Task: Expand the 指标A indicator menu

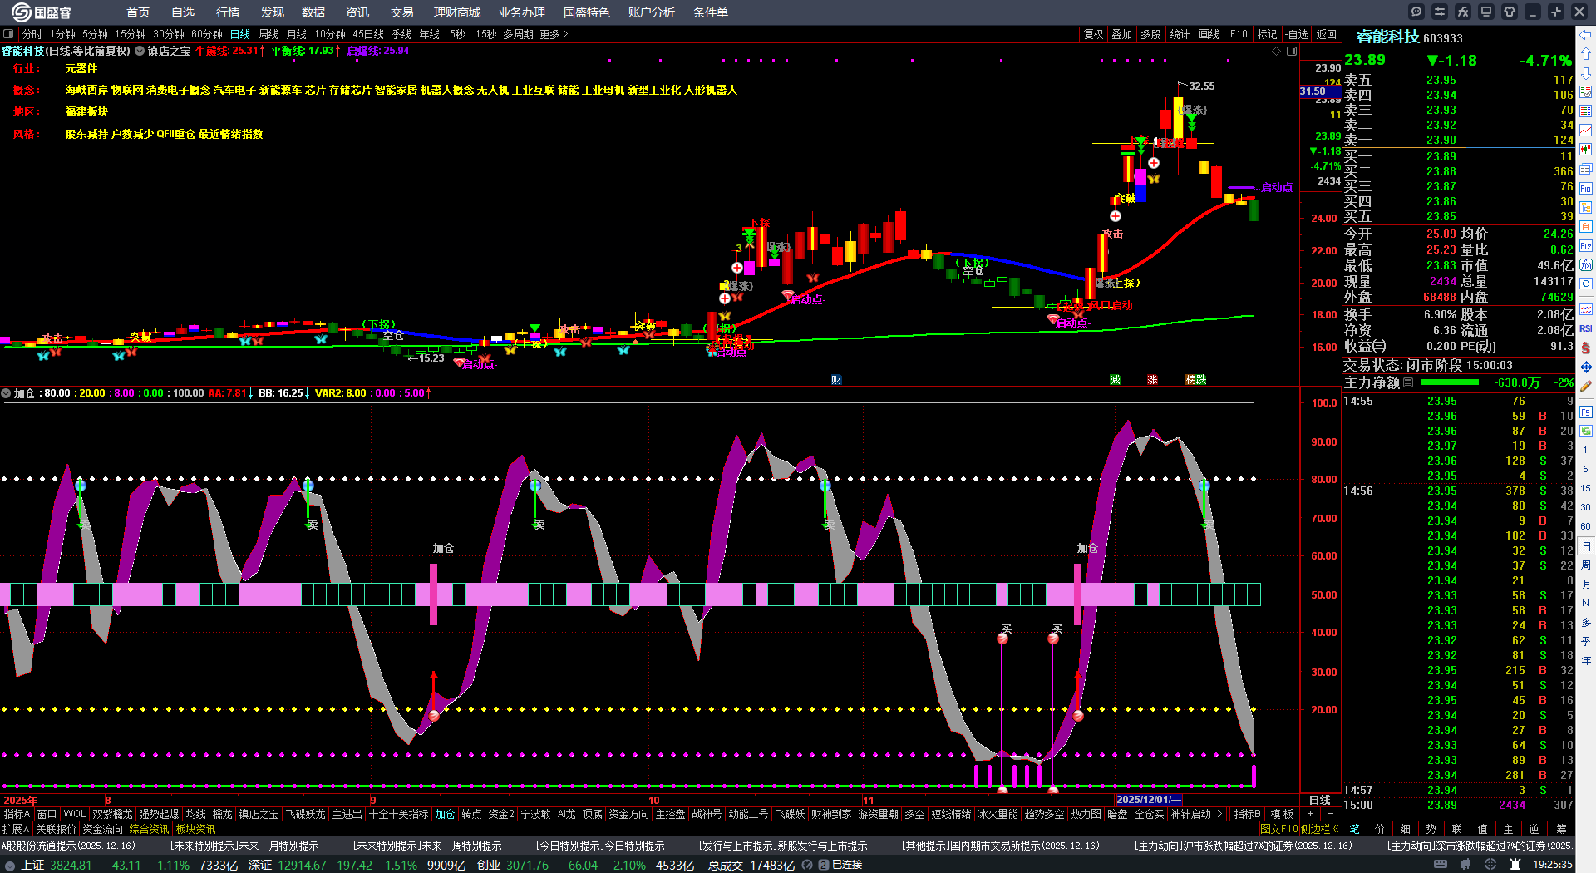Action: [17, 814]
